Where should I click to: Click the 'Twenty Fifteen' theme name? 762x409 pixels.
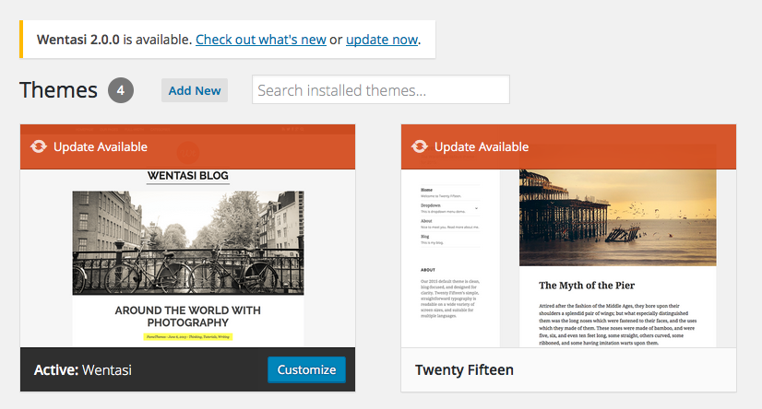pos(464,369)
